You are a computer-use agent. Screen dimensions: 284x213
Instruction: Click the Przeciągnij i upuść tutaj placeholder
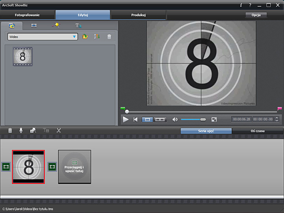click(x=75, y=167)
